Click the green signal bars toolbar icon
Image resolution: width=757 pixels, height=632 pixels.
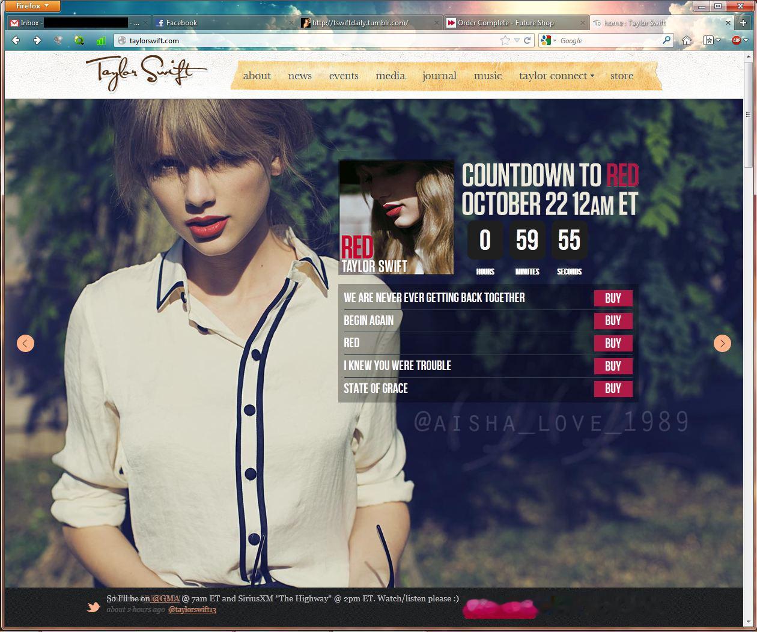(x=100, y=41)
